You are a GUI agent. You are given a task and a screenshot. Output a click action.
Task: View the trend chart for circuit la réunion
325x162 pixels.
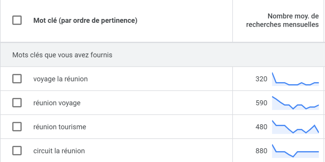coord(295,151)
